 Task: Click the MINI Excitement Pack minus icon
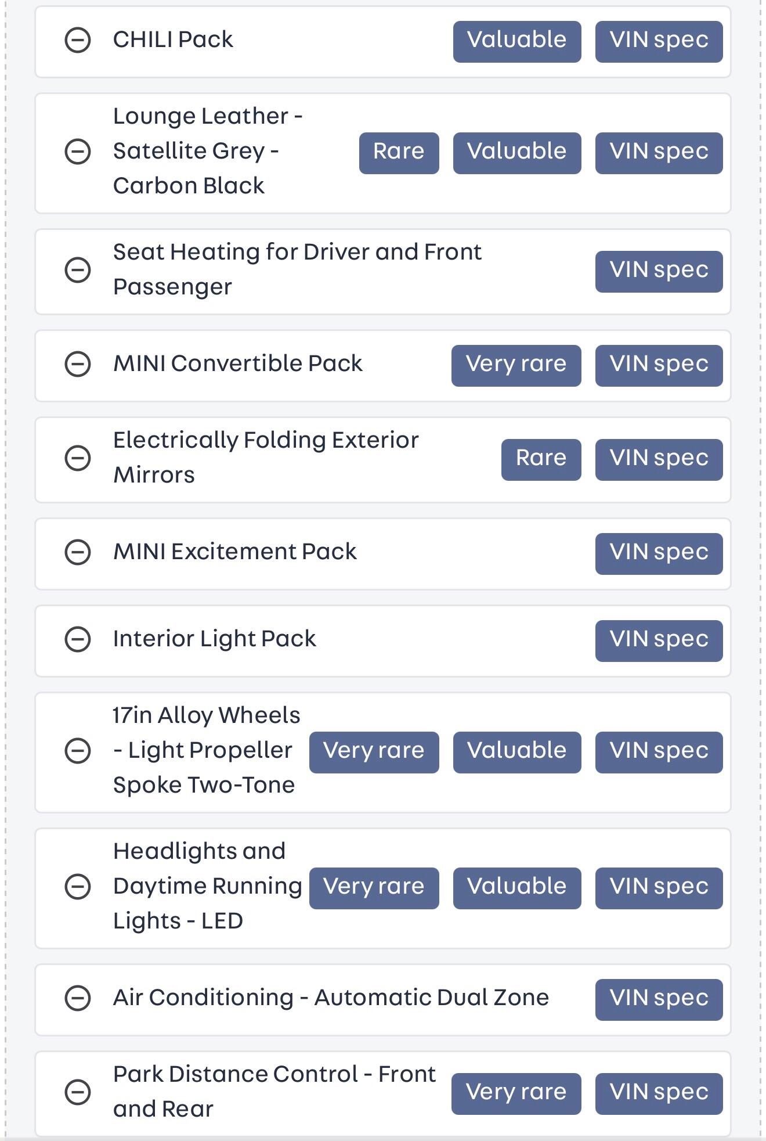point(77,552)
